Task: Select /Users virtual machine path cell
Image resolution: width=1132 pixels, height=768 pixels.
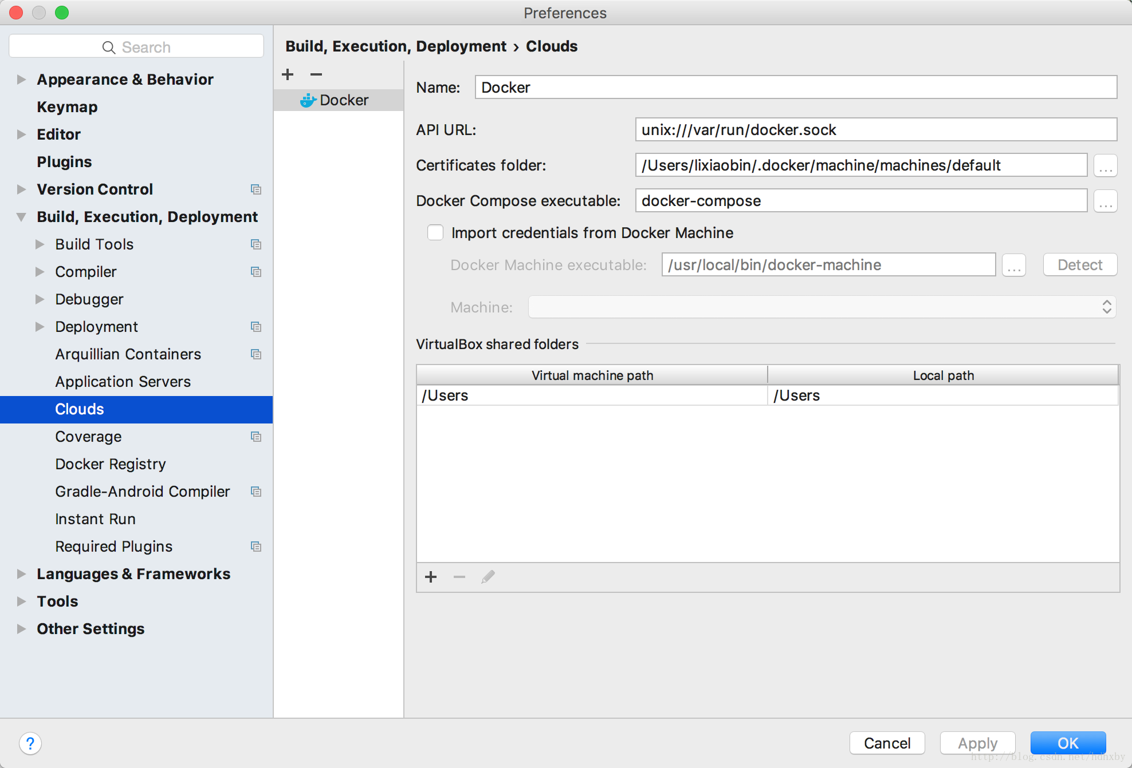Action: point(592,395)
